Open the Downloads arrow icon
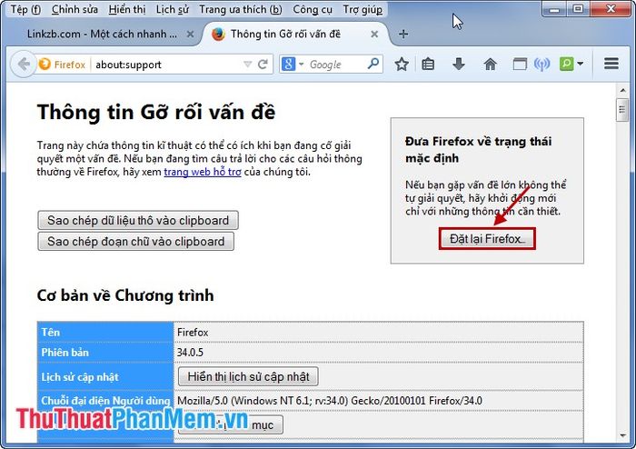 (x=458, y=65)
